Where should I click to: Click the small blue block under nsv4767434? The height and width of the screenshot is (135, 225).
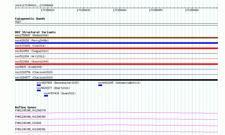click(46, 96)
